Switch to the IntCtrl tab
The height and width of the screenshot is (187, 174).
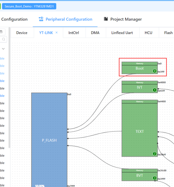pos(74,33)
